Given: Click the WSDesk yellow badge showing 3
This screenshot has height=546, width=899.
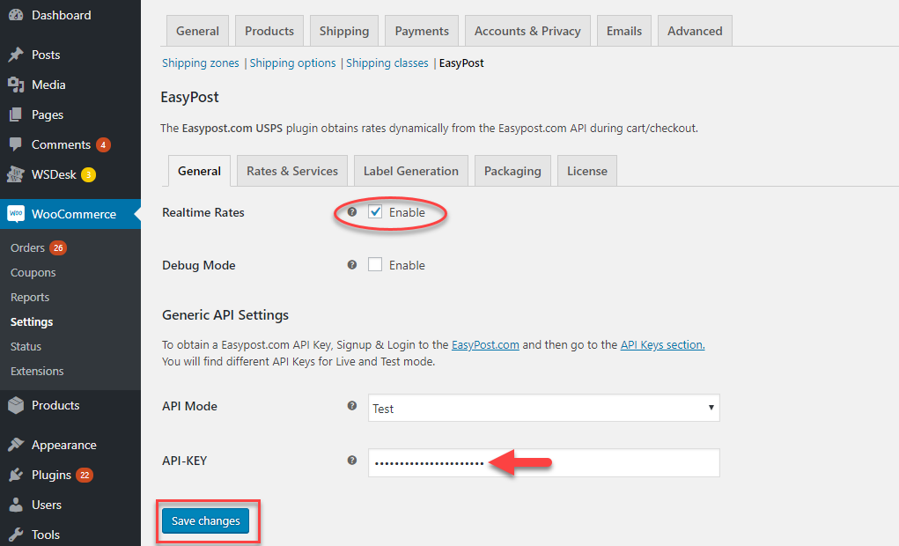Looking at the screenshot, I should coord(88,175).
